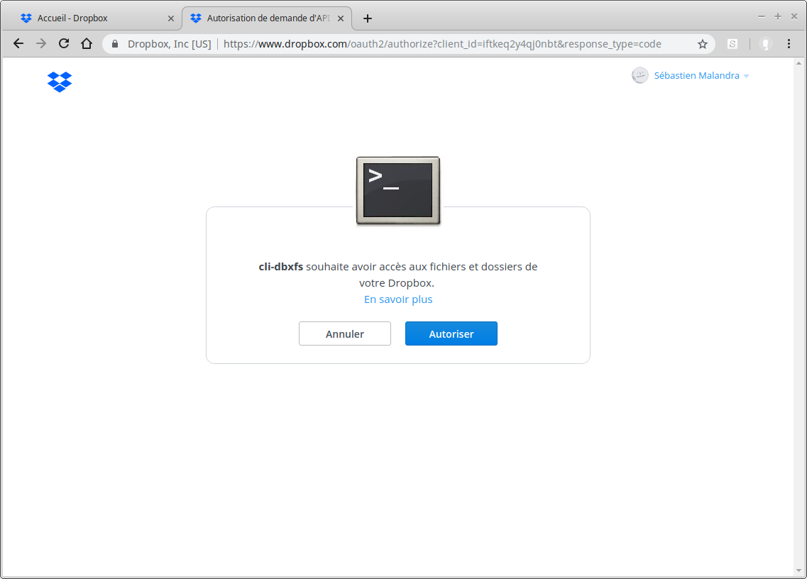Click the Dropbox favicon on the first tab
The height and width of the screenshot is (579, 807).
(x=26, y=18)
